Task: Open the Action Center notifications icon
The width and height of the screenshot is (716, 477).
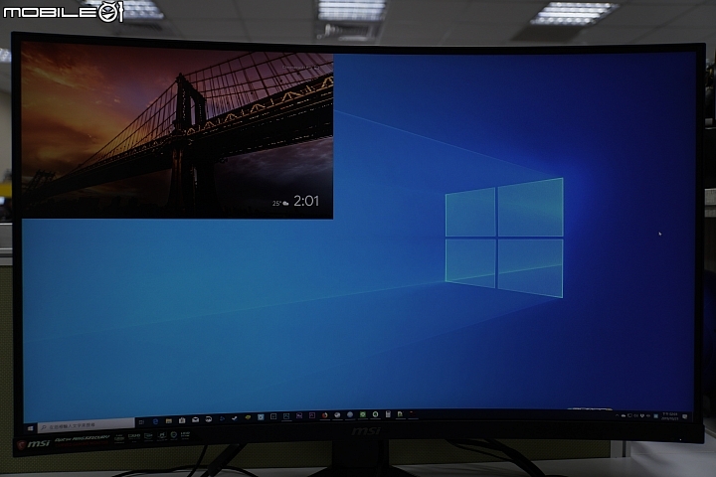Action: [x=684, y=416]
